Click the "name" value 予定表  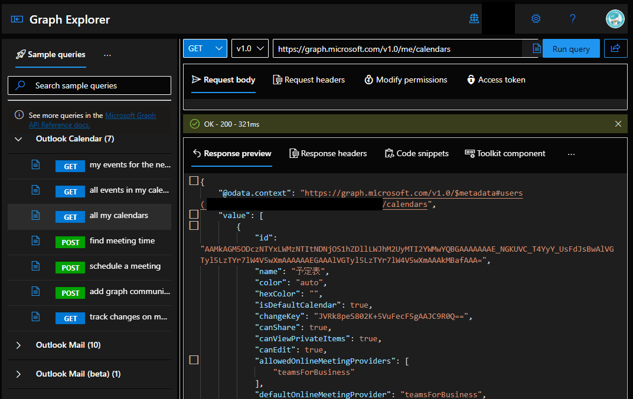tap(308, 272)
